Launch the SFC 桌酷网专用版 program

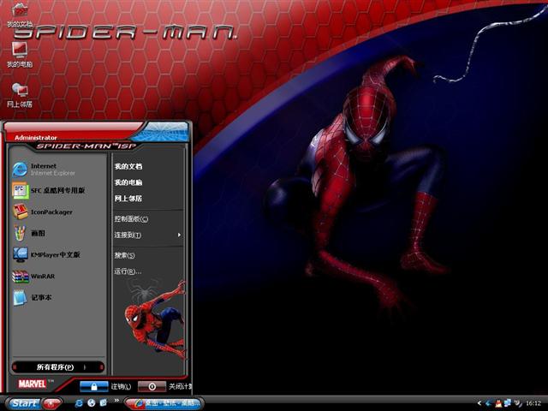57,190
